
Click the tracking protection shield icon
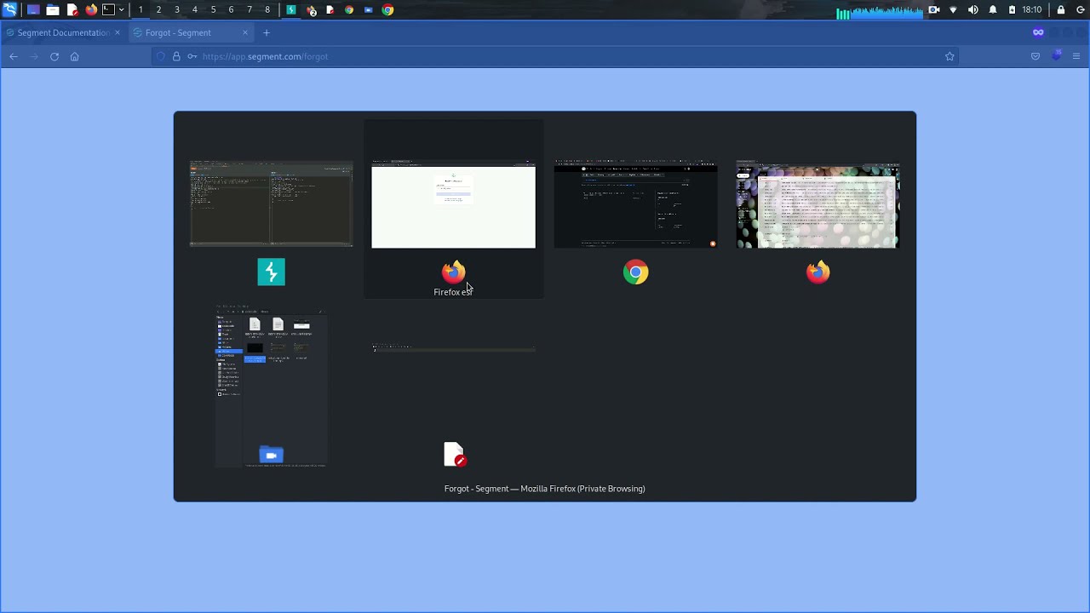pos(160,56)
